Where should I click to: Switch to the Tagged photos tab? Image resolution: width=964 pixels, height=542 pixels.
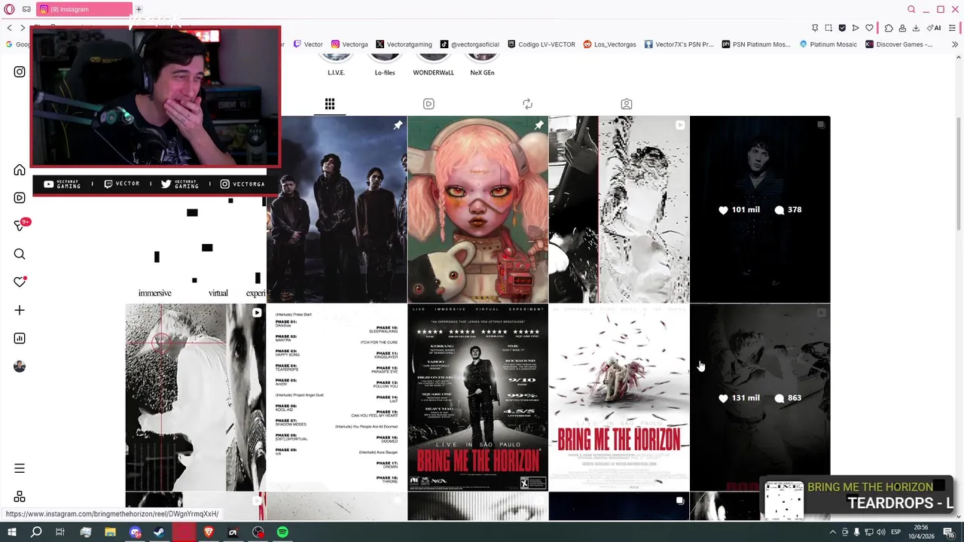(627, 104)
